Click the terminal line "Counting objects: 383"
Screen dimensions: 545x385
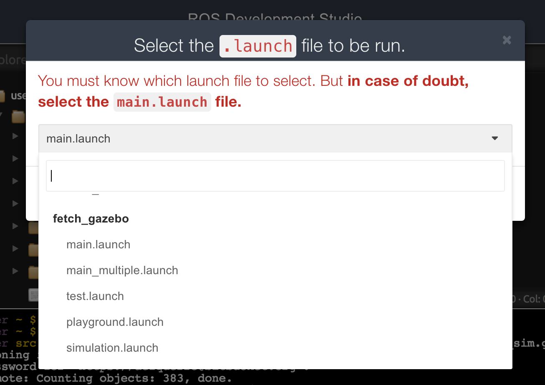[134, 379]
